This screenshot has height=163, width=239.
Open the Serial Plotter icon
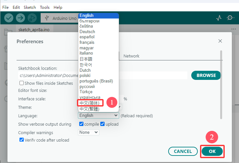(219, 18)
